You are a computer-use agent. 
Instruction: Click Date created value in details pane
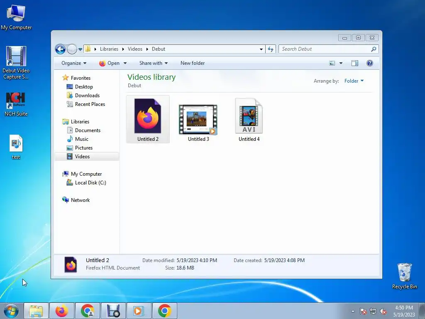point(284,260)
